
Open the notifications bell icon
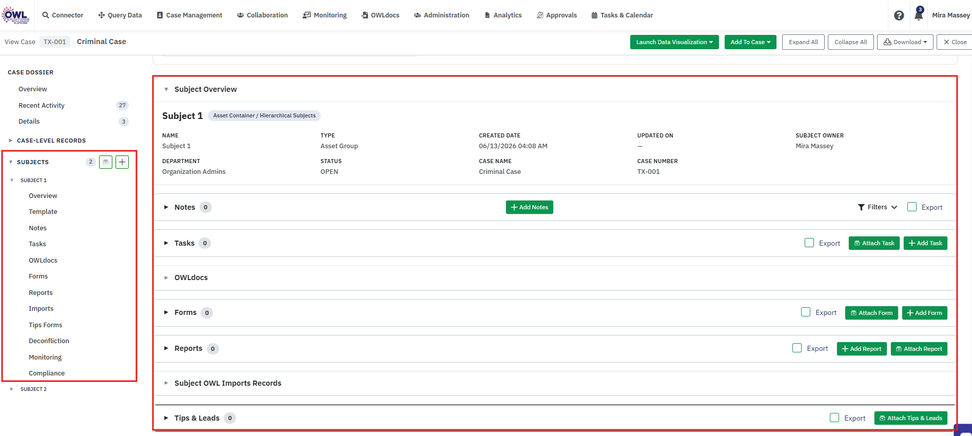(x=919, y=15)
